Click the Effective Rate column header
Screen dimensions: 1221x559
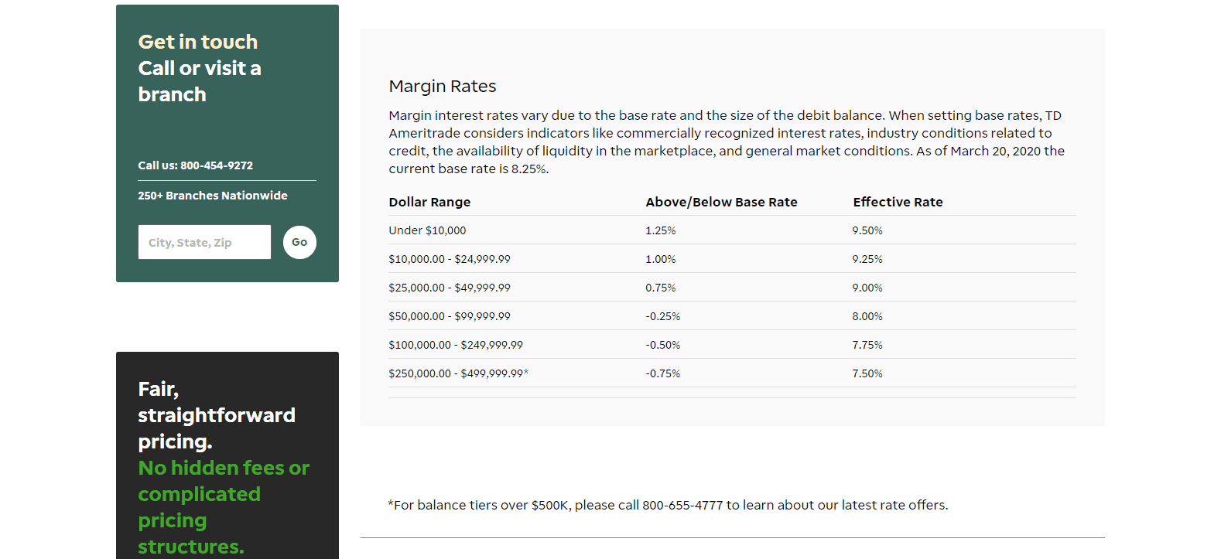pyautogui.click(x=898, y=202)
